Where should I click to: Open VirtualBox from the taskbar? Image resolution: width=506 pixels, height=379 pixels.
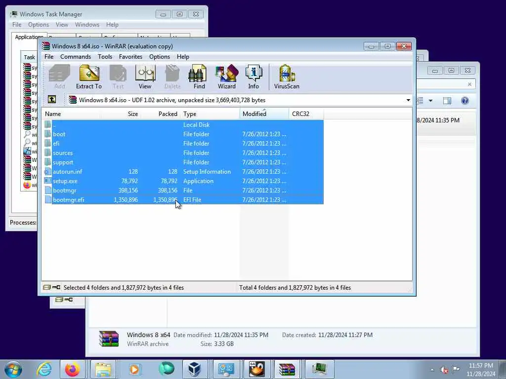coord(195,369)
